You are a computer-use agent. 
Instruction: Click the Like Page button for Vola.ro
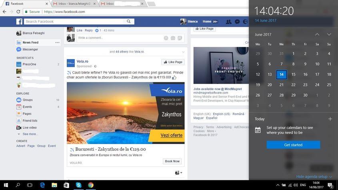173,62
